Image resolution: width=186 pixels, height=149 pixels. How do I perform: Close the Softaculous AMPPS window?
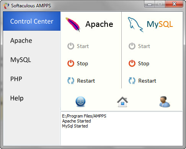174,4
